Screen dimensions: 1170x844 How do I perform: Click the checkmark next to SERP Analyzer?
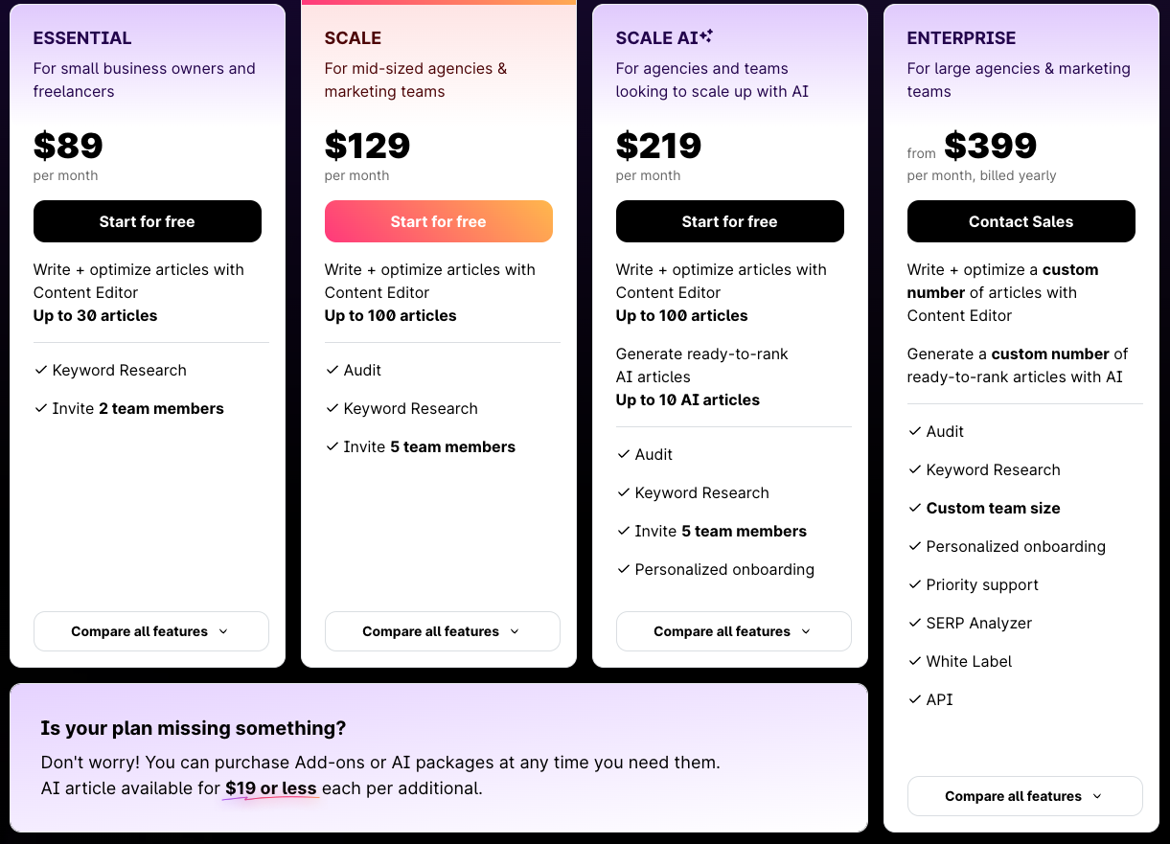click(914, 623)
